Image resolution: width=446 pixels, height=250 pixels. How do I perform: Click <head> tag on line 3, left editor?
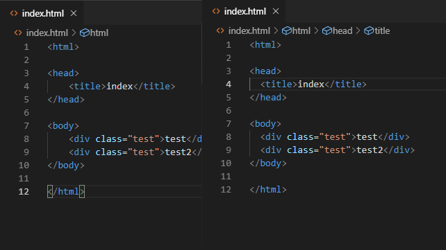click(x=63, y=73)
